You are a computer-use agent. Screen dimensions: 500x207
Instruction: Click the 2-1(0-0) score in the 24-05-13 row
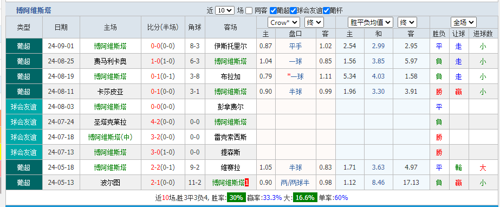[x=163, y=183]
